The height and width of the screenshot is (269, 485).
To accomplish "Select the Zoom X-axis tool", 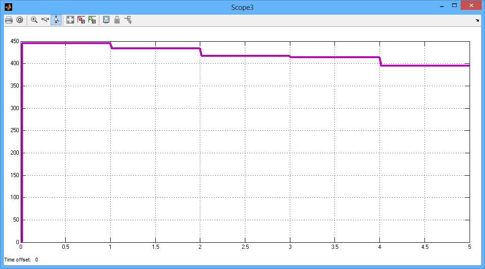I will pyautogui.click(x=45, y=20).
